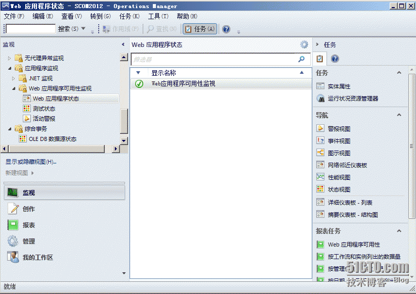The image size is (416, 294).
Task: Open the 搜索(S) dropdown arrow
Action: click(x=84, y=28)
